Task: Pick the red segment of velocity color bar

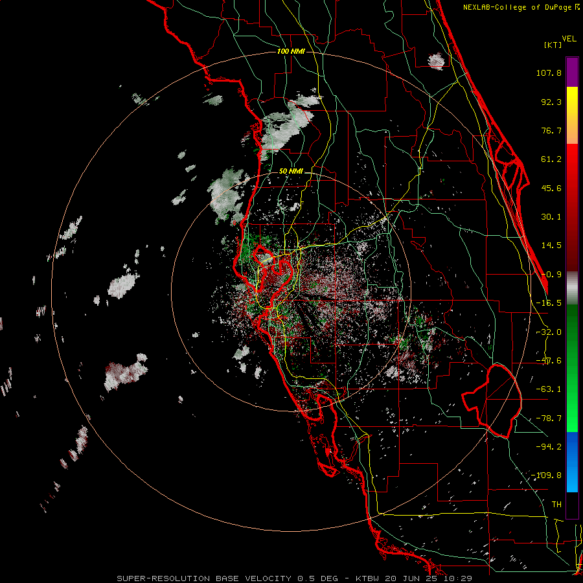Action: coord(572,207)
